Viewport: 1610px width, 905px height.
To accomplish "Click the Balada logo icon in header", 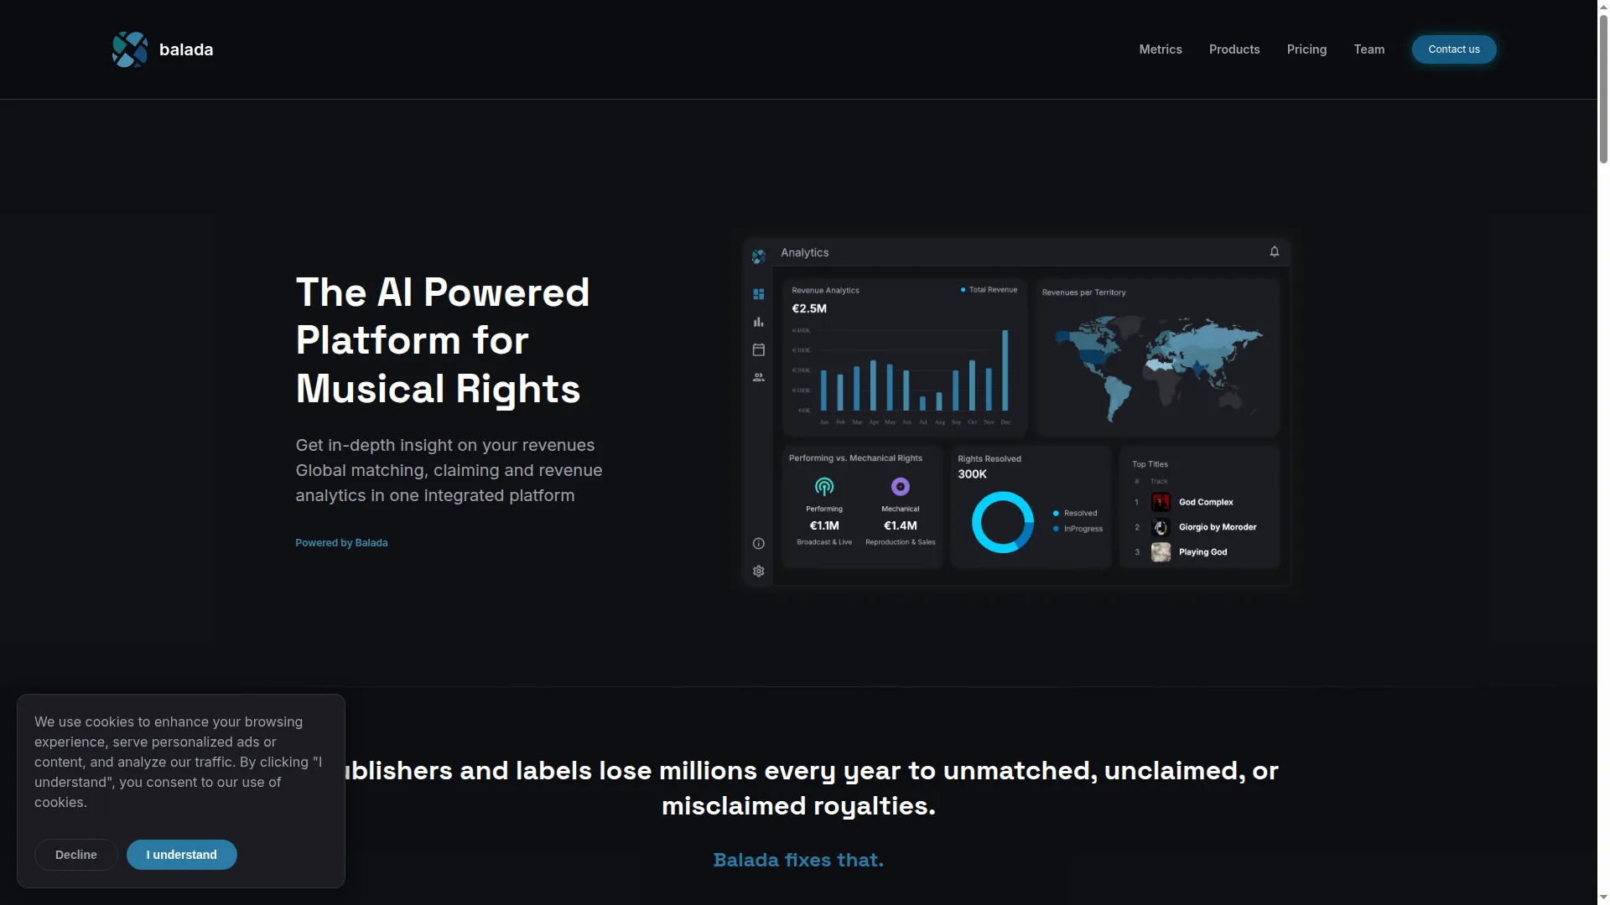I will (130, 49).
